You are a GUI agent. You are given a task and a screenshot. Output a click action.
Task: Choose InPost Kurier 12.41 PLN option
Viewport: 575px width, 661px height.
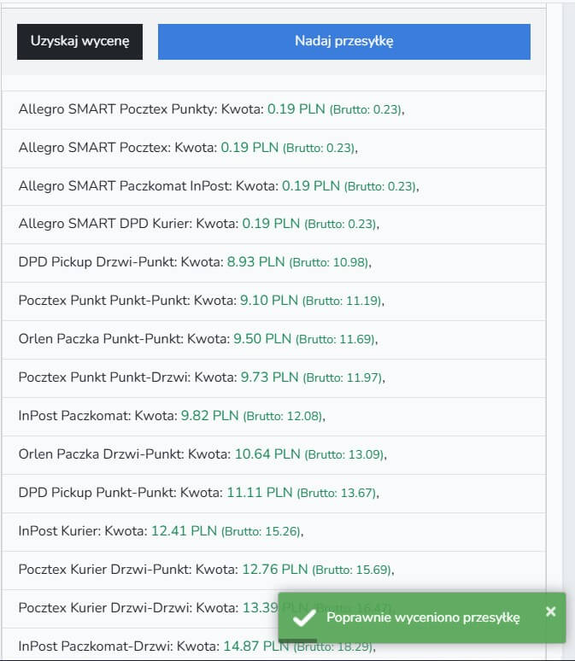[x=161, y=531]
